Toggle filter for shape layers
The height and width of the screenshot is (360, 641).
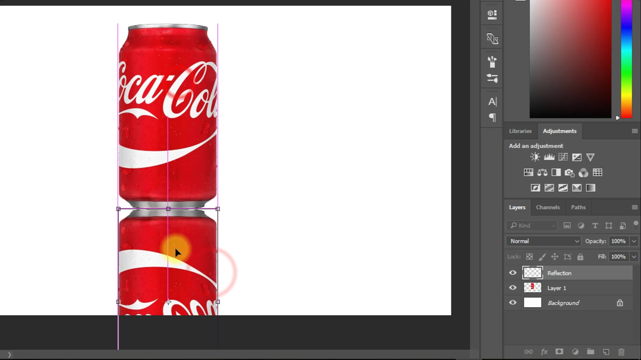[x=609, y=226]
